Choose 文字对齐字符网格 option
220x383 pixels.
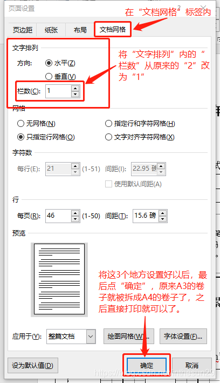(x=140, y=137)
